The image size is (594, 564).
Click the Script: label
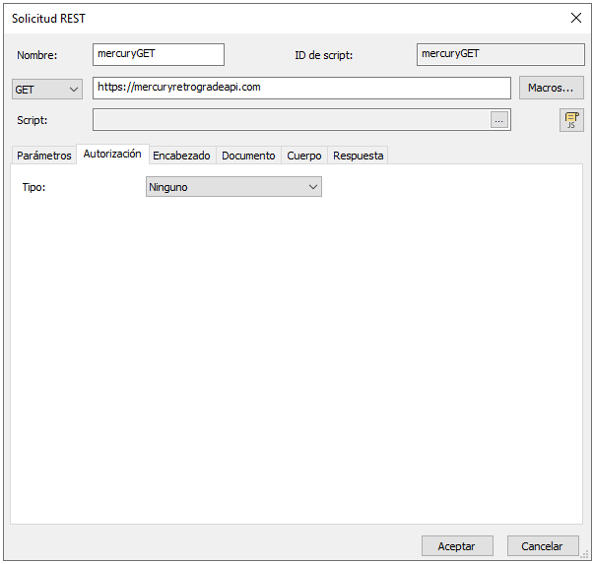coord(33,120)
